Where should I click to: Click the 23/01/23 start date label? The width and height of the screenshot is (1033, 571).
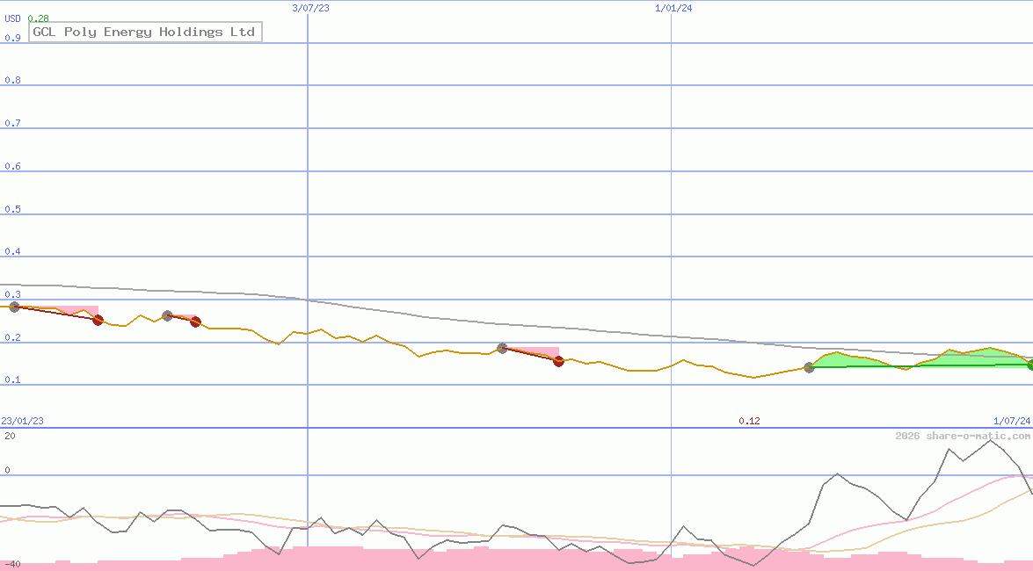(20, 421)
